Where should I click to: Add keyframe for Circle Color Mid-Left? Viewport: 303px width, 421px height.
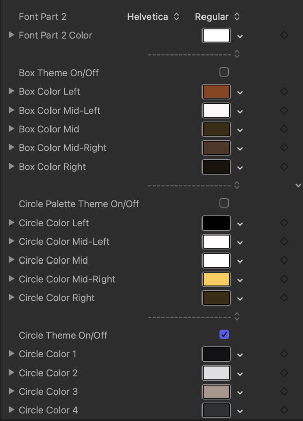pos(284,241)
